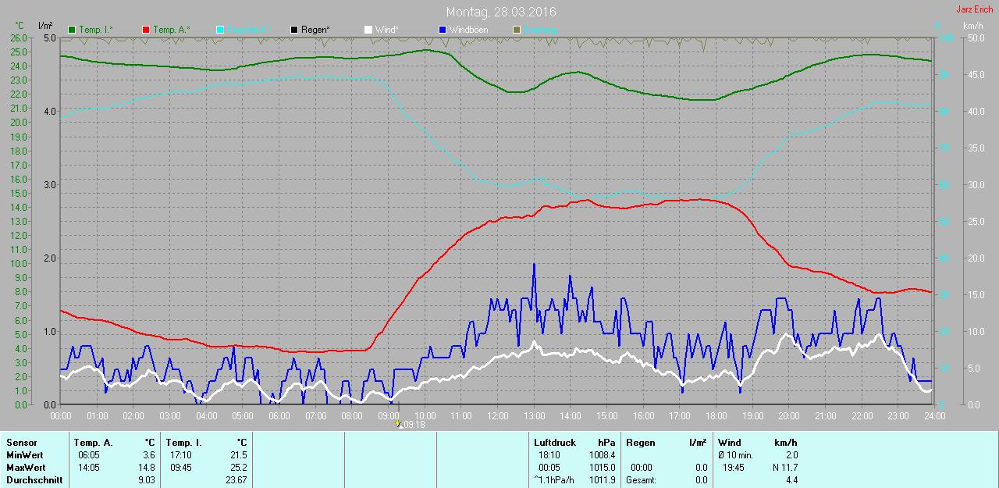
Task: Click the red Temp. A. legend swatch
Action: coord(146,30)
